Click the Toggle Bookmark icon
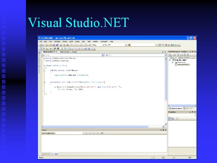The image size is (217, 163). (69, 49)
